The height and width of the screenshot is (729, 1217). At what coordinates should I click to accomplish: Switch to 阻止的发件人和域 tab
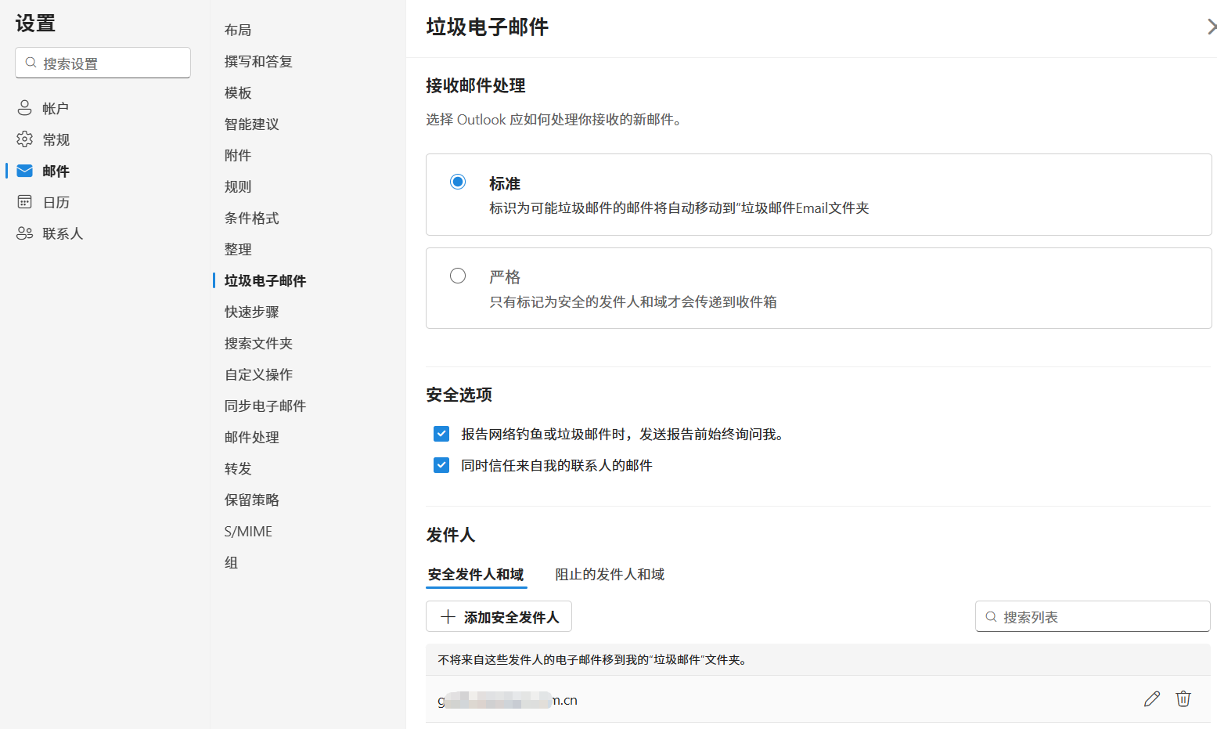click(x=610, y=574)
